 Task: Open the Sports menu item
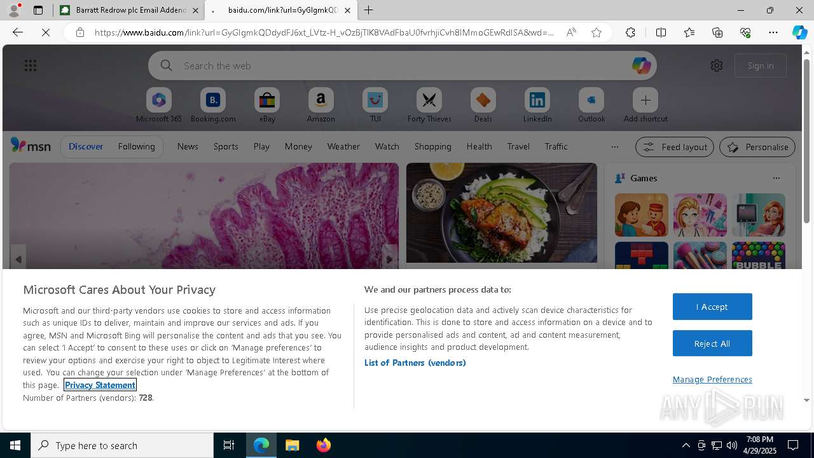(x=226, y=146)
